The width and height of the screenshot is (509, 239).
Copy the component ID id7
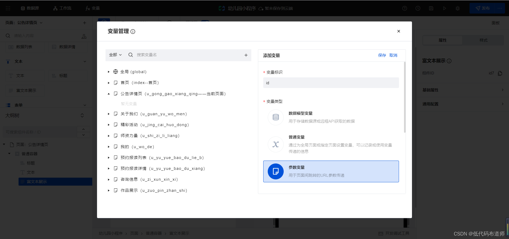click(x=500, y=73)
